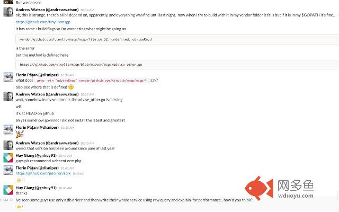
Task: Click Andrew Watson's avatar on the 10:34 AM message
Action: [8, 12]
